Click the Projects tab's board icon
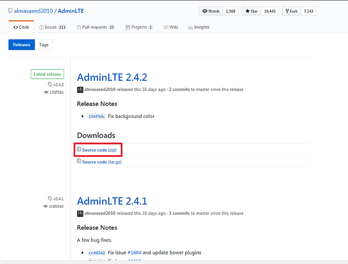 click(128, 27)
